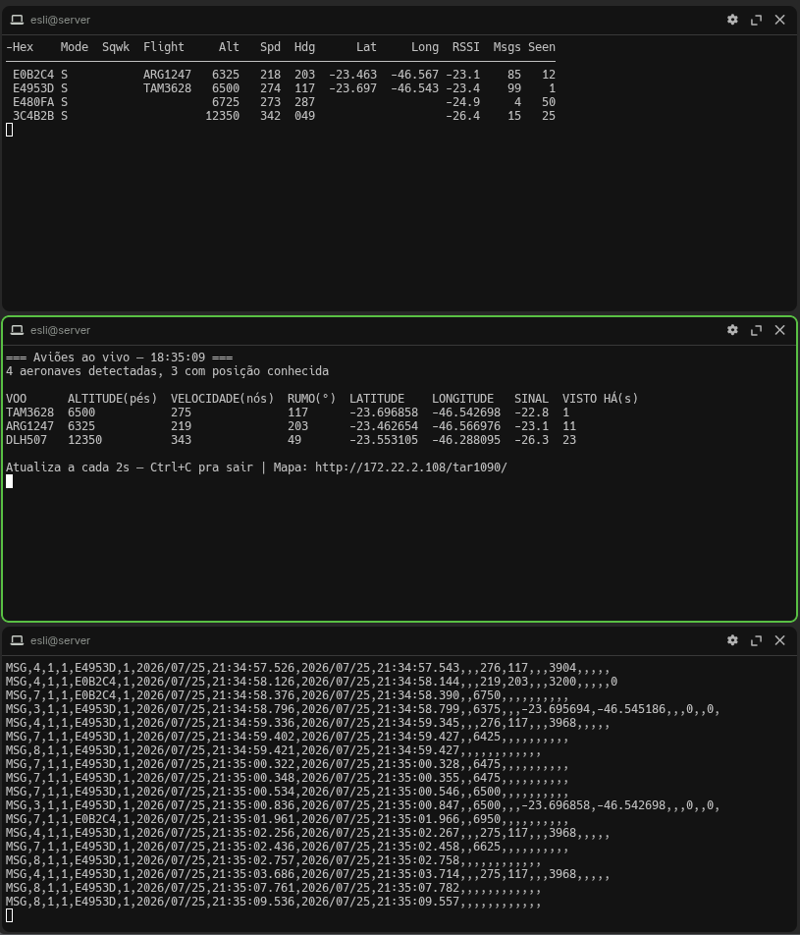Close the middle Aviões ao vivo pane
The height and width of the screenshot is (935, 800).
tap(779, 330)
